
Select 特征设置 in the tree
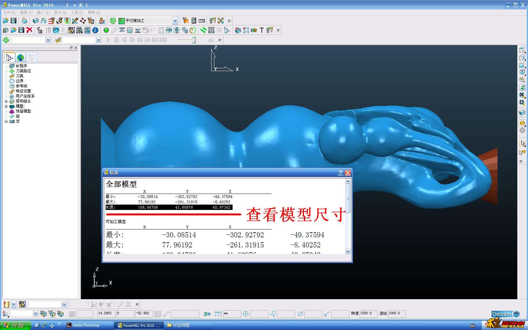(x=23, y=91)
